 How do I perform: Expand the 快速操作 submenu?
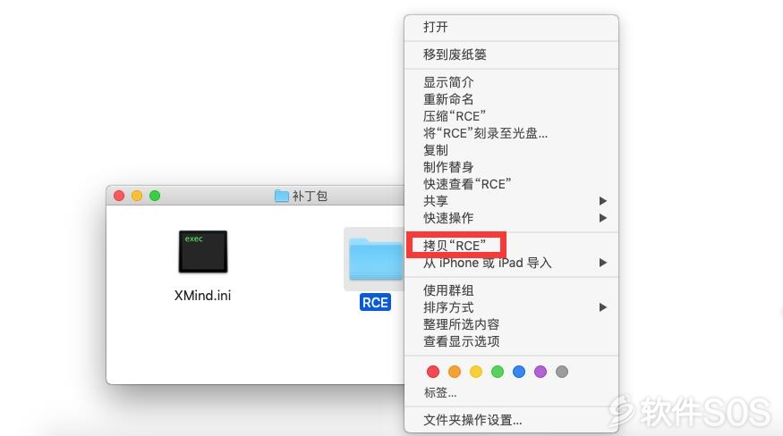[x=511, y=218]
